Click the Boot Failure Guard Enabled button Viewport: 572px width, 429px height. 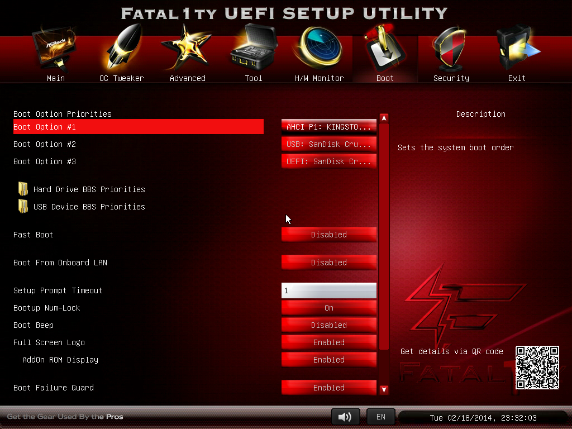pos(328,388)
